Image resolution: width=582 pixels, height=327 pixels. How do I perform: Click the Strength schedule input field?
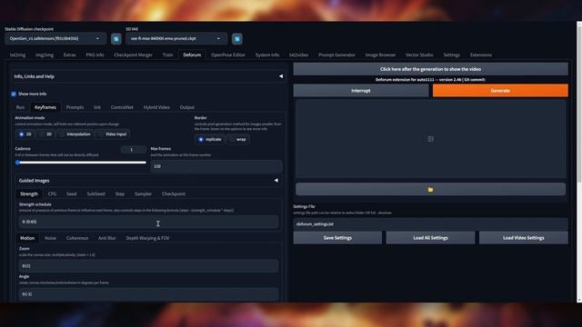coord(148,222)
